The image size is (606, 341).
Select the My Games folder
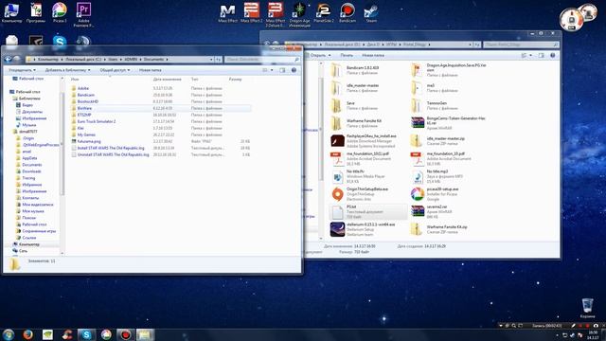86,135
